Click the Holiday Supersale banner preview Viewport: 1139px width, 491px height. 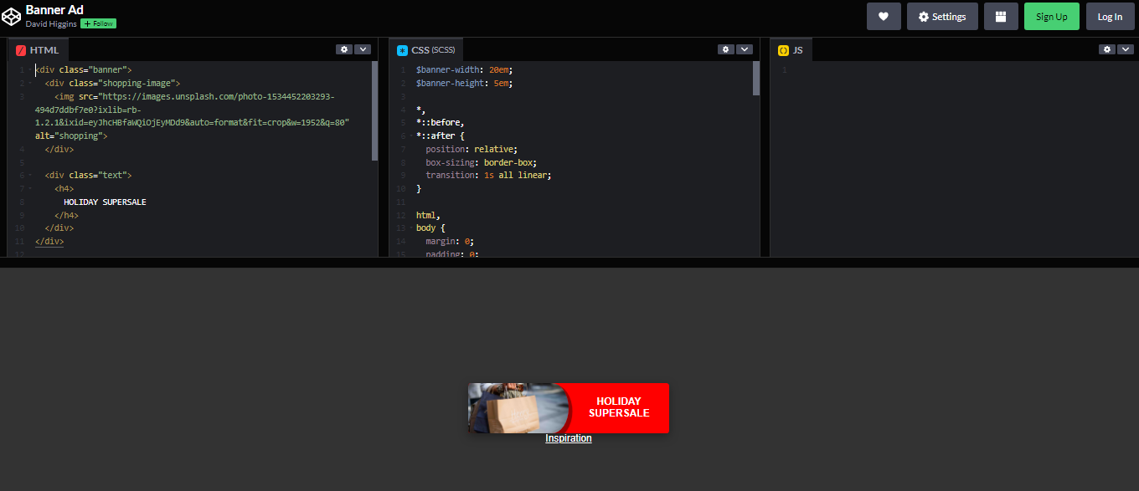[568, 407]
